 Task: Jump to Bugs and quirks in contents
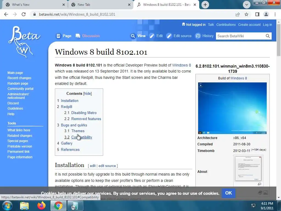pyautogui.click(x=74, y=125)
